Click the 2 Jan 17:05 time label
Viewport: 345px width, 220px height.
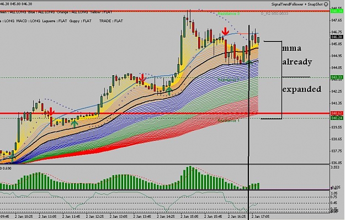click(261, 217)
